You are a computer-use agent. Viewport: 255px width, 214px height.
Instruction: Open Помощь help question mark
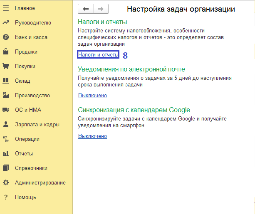(x=6, y=197)
